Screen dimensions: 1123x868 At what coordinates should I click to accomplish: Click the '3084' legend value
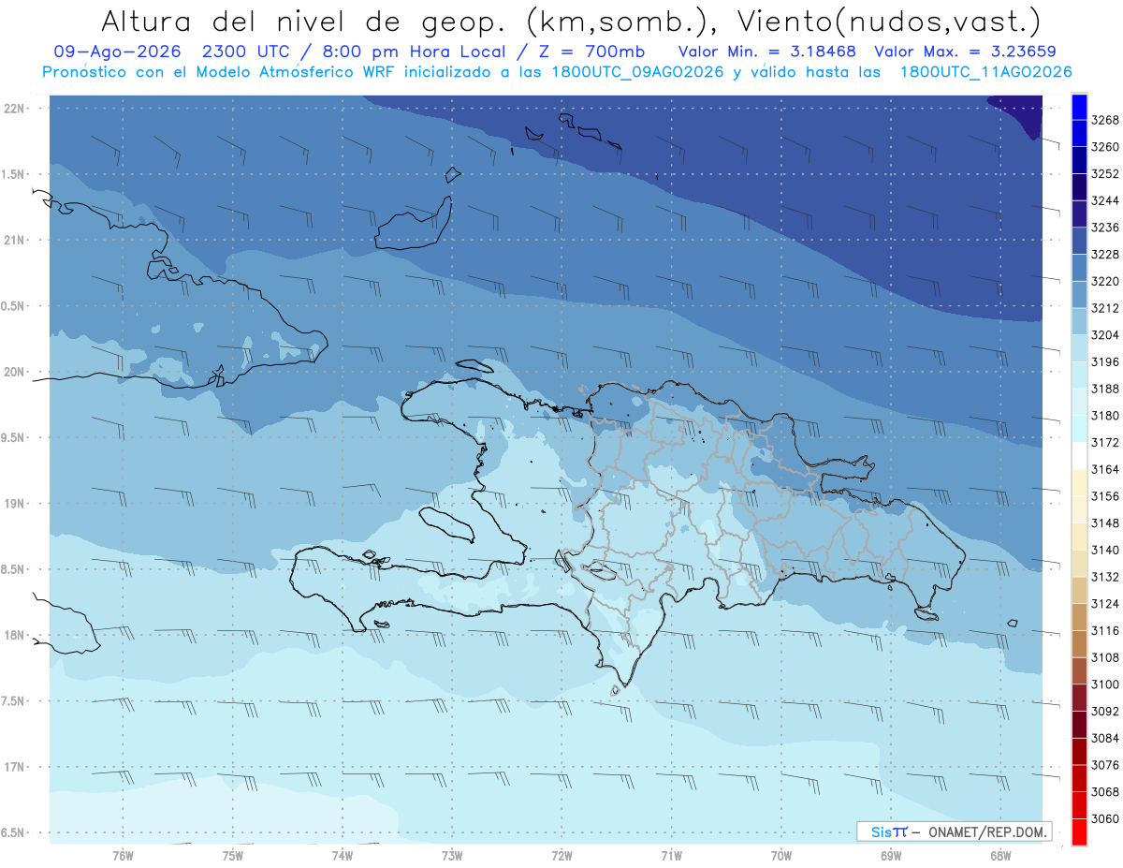pos(1105,738)
